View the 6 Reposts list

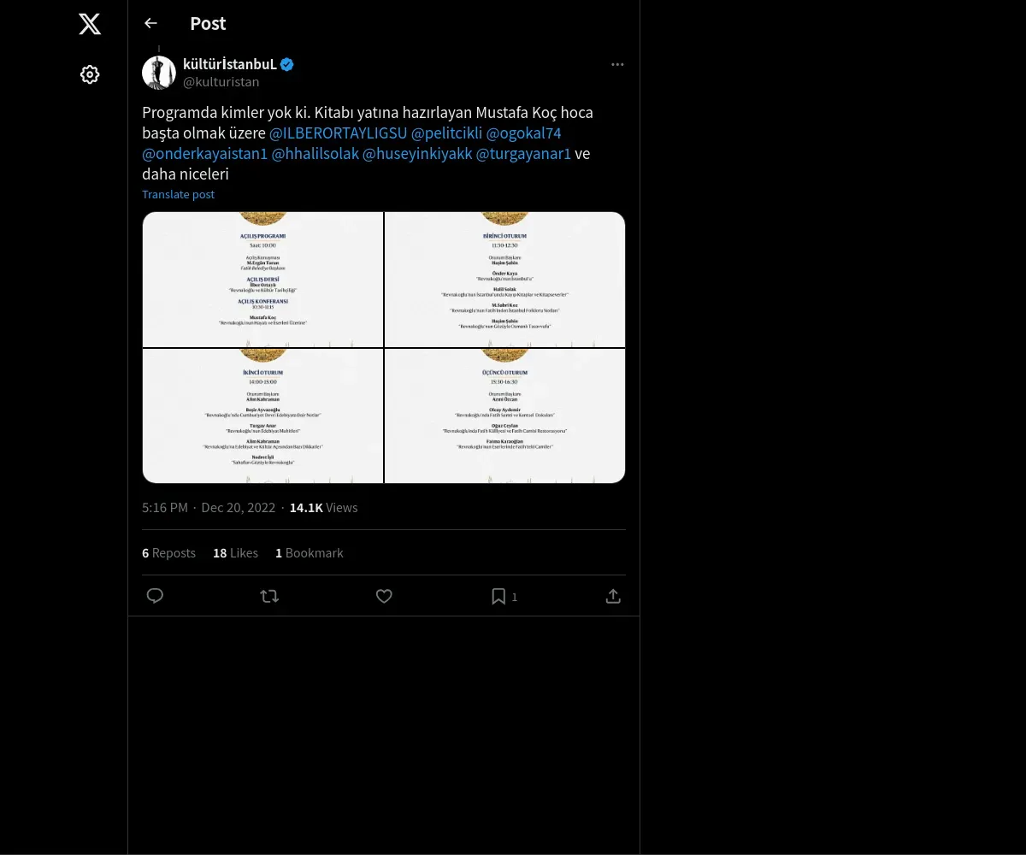click(x=168, y=553)
